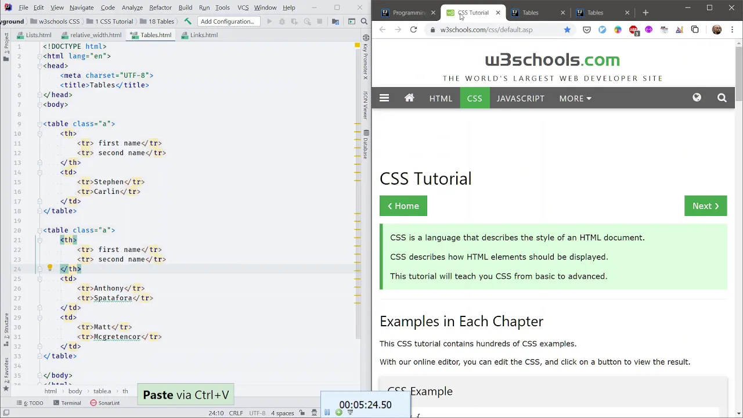This screenshot has width=743, height=418.
Task: Collapse the th fold on line 21
Action: 40,240
